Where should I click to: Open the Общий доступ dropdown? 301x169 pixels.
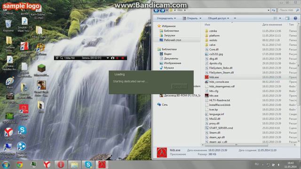[x=218, y=18]
